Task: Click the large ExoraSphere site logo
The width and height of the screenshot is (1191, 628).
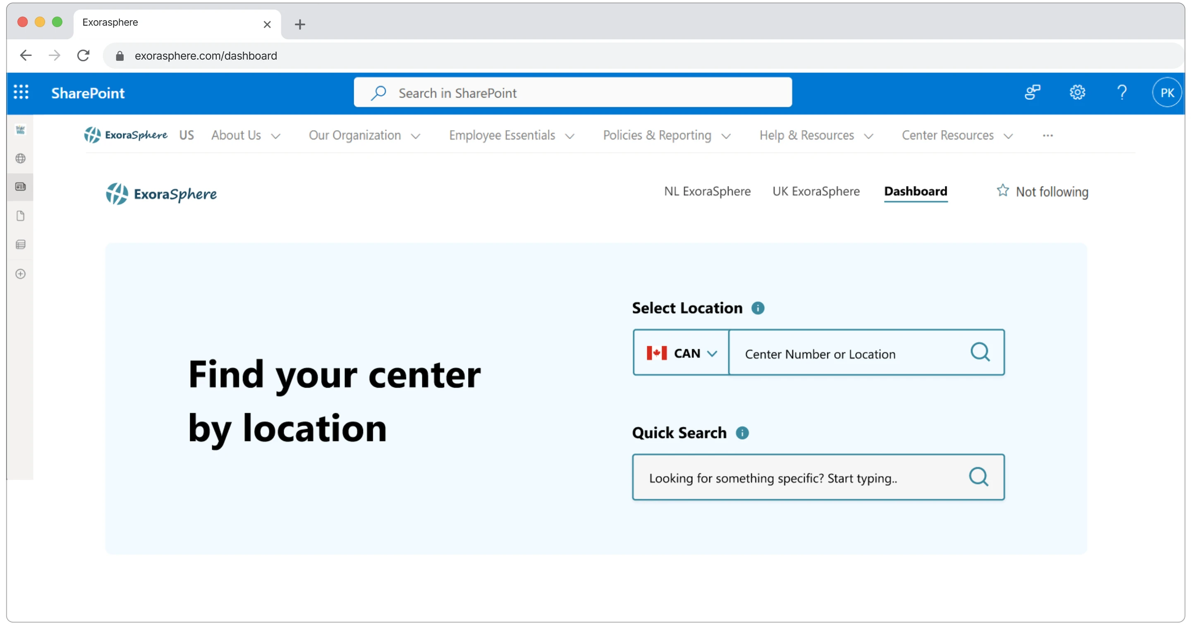Action: 161,194
